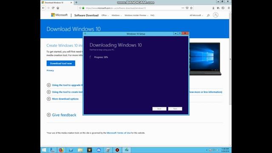The image size is (272, 153).
Task: Show hidden system tray icons arrow
Action: pos(207,150)
